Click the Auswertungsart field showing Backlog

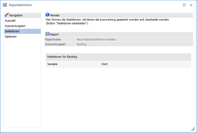[x=134, y=44]
